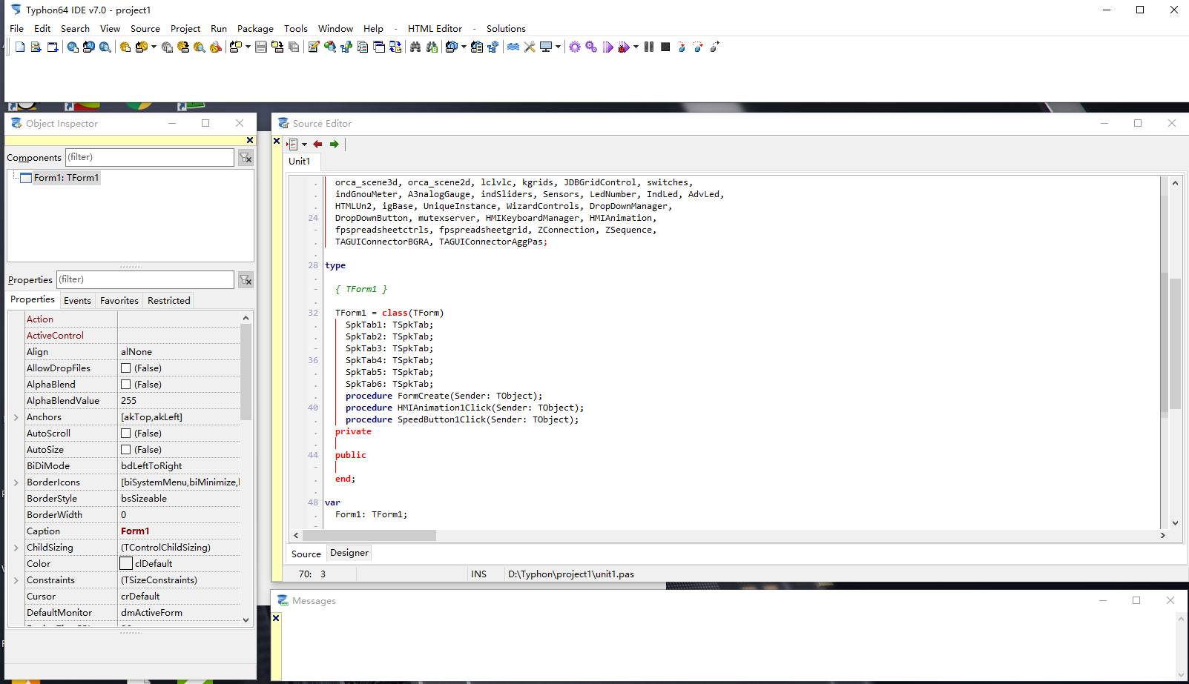Viewport: 1189px width, 684px height.
Task: Expand the BorderIcons property
Action: (16, 482)
